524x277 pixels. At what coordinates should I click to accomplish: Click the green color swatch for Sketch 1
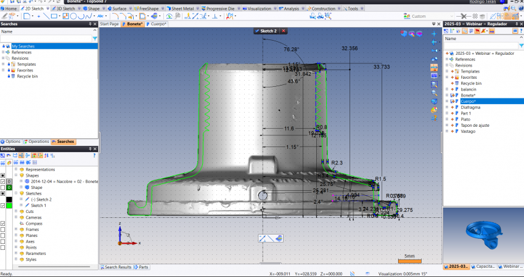click(x=9, y=205)
